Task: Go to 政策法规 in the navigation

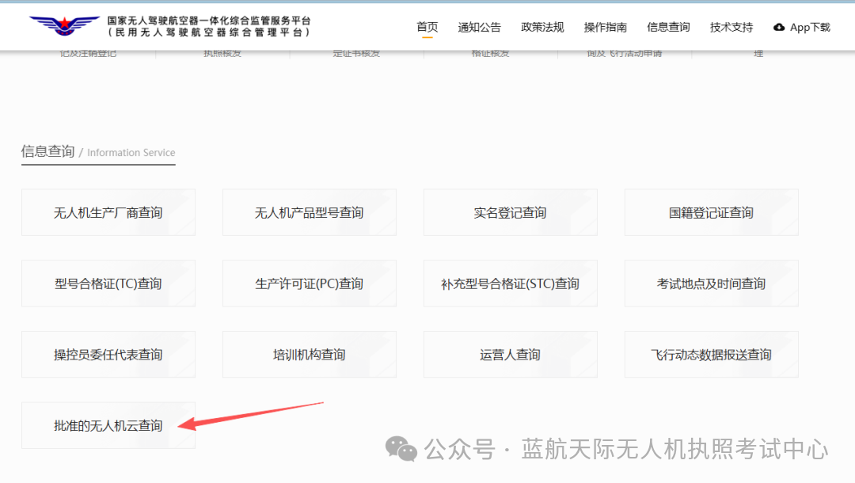Action: tap(542, 27)
